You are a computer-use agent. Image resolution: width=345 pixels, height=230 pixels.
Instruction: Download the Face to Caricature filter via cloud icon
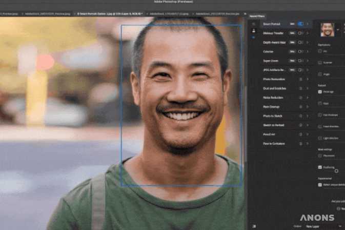[300, 144]
